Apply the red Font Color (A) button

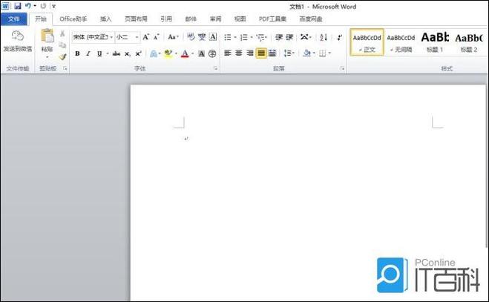[x=185, y=53]
